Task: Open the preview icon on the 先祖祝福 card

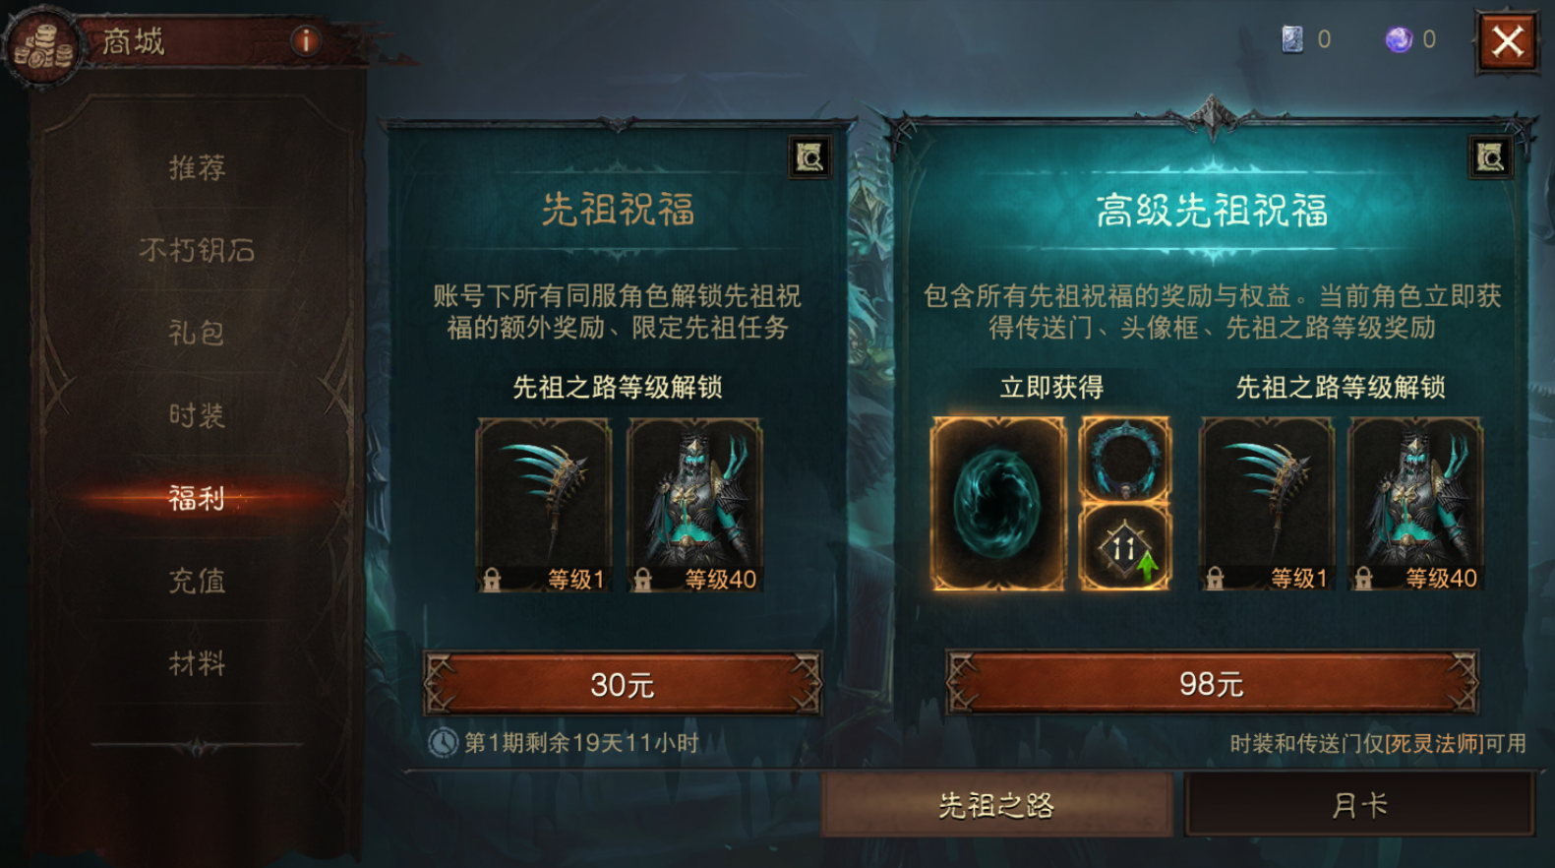Action: 810,157
